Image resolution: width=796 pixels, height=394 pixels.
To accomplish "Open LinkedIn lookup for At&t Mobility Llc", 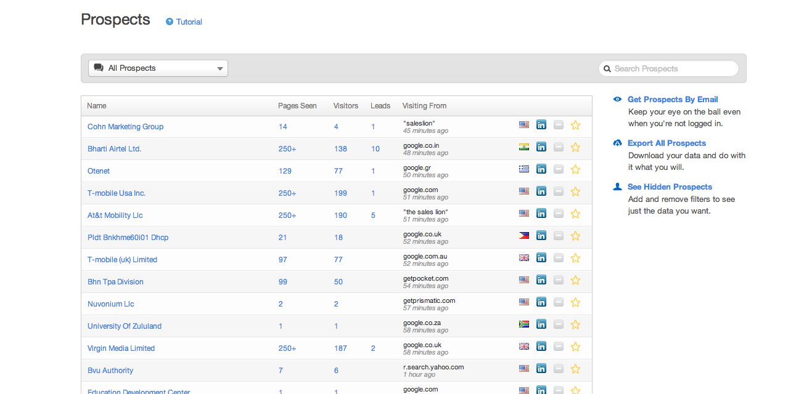I will 541,214.
